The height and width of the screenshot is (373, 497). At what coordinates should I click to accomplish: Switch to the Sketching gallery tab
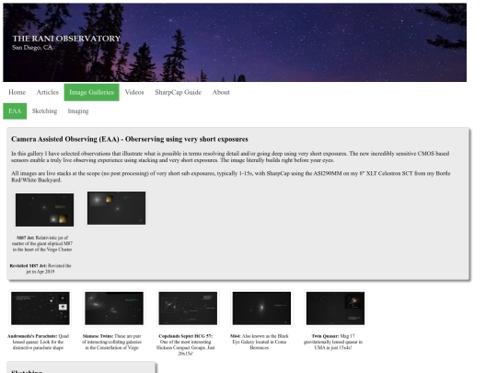(45, 111)
